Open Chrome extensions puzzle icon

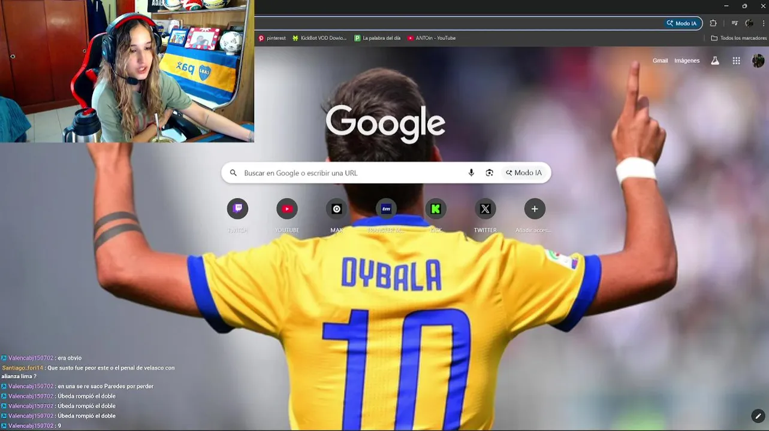point(713,23)
